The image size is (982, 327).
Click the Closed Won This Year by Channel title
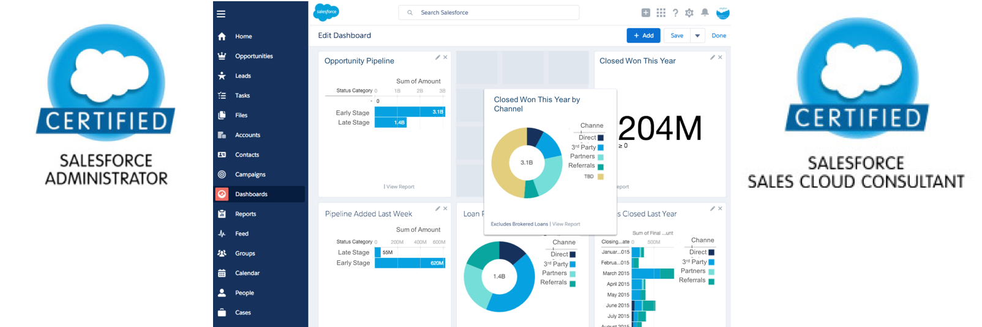537,104
